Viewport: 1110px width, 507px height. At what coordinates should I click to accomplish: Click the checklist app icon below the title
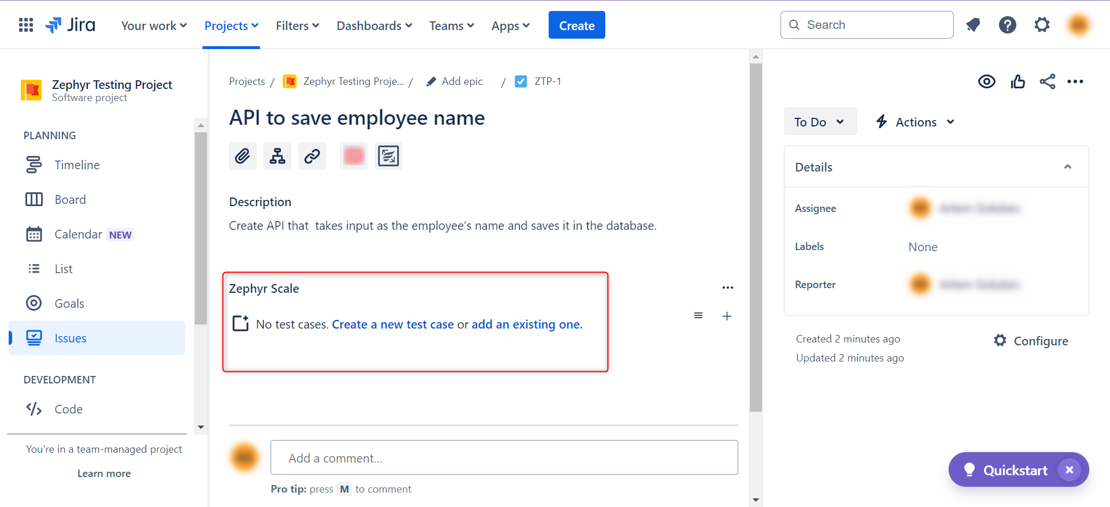pyautogui.click(x=388, y=156)
